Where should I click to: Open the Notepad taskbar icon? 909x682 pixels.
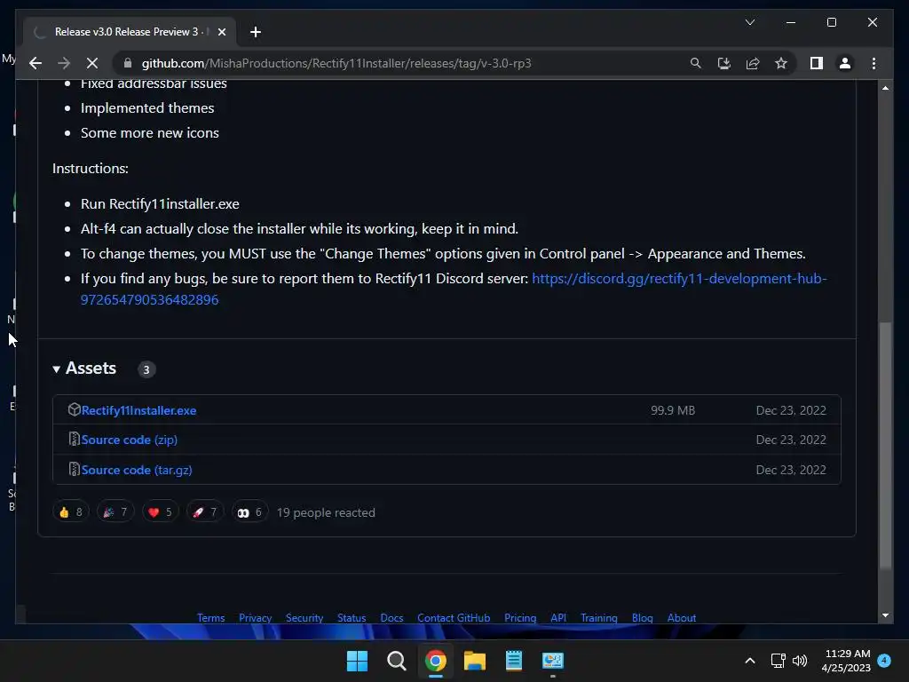[x=514, y=661]
